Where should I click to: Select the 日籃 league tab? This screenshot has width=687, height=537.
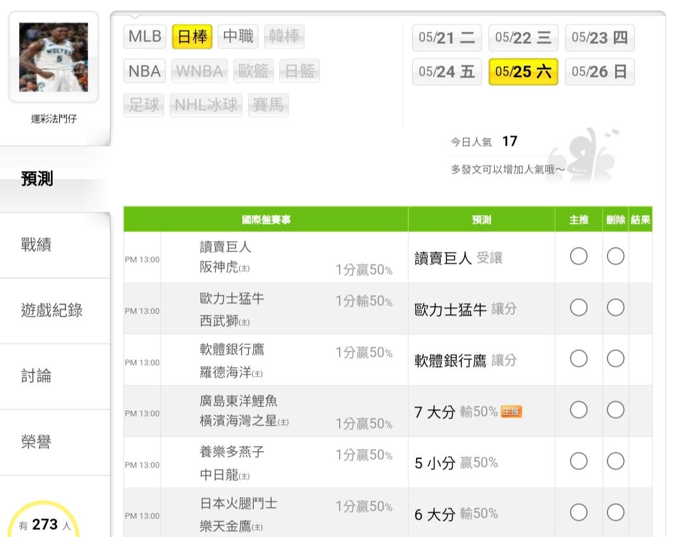300,71
